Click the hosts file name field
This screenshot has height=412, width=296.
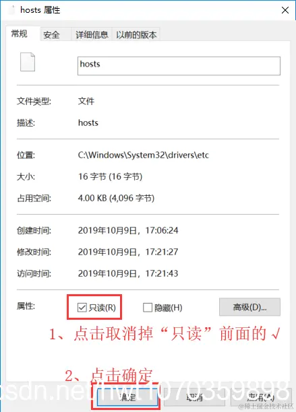pyautogui.click(x=179, y=66)
